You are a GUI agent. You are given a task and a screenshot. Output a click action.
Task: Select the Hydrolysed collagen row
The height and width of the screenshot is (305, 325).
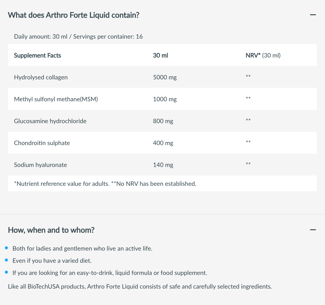click(x=162, y=77)
